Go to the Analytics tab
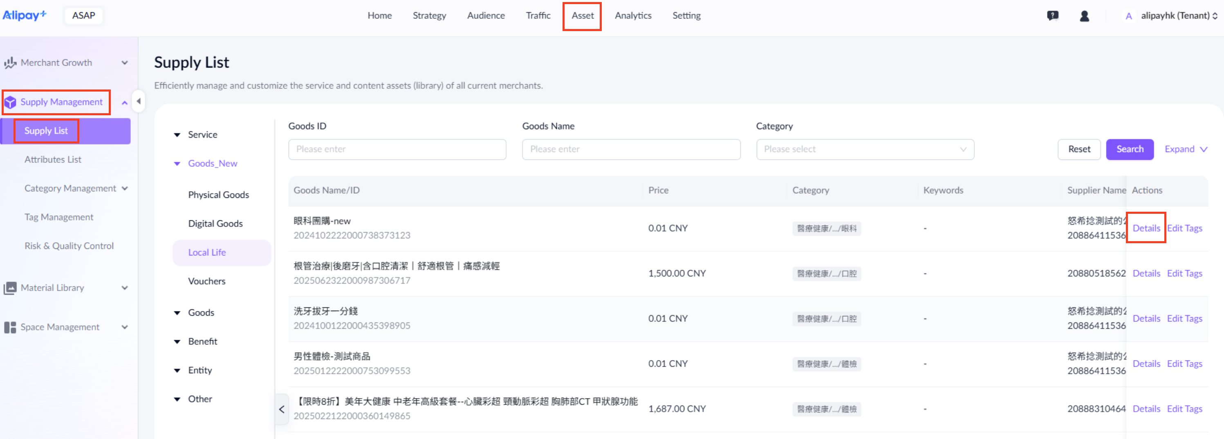 [633, 16]
